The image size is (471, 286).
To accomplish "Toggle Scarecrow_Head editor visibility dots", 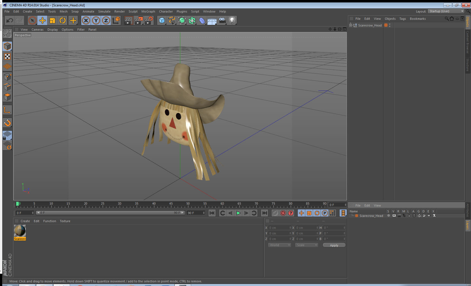I will tap(390, 25).
